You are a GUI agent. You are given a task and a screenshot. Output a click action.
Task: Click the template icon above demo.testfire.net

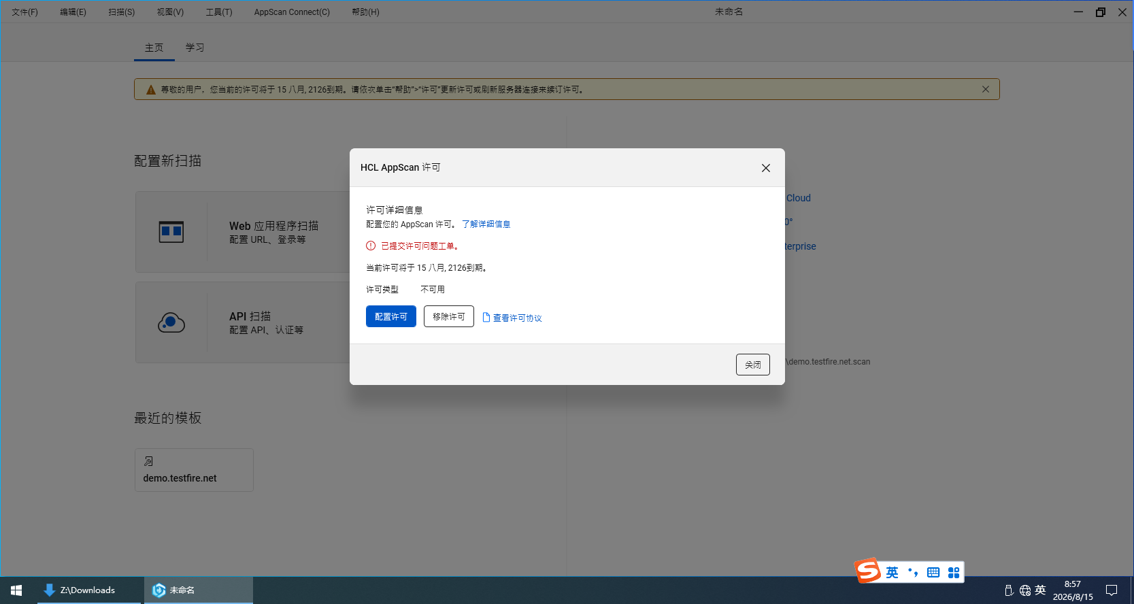pyautogui.click(x=148, y=461)
